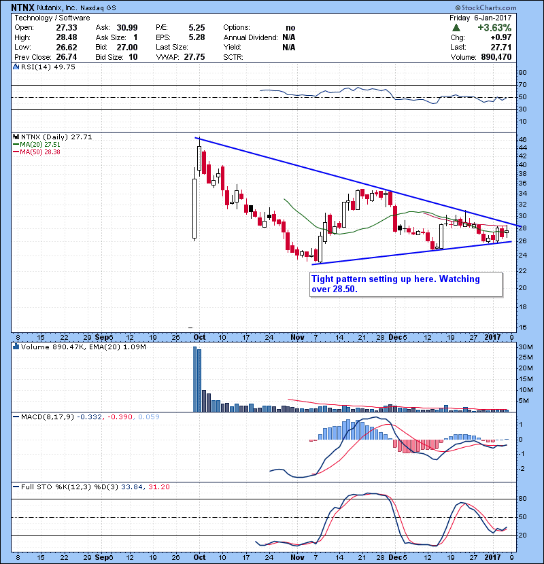Click the 'Tight pattern setting up here' annotation box

(x=406, y=284)
